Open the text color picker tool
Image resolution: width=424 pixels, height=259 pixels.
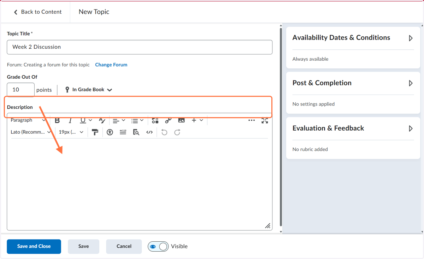tap(102, 120)
